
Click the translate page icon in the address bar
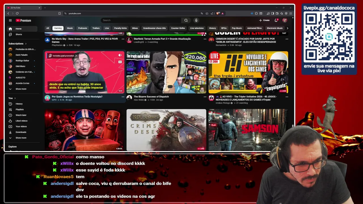coord(202,13)
